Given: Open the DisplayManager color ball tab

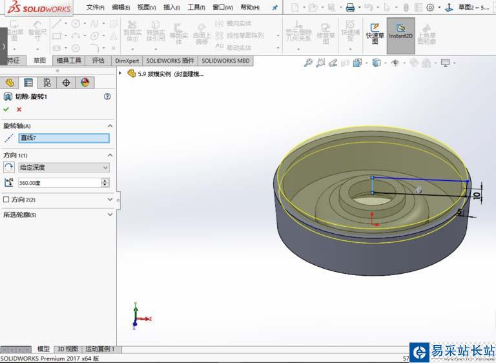Looking at the screenshot, I should 85,83.
